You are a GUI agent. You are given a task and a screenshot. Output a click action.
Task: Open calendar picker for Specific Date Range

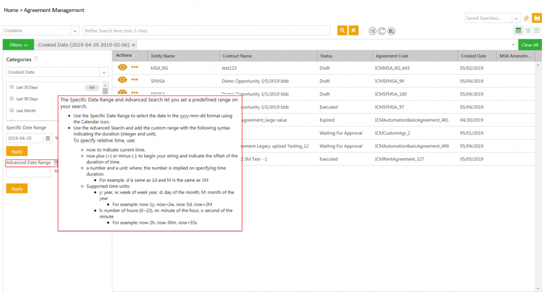(48, 138)
